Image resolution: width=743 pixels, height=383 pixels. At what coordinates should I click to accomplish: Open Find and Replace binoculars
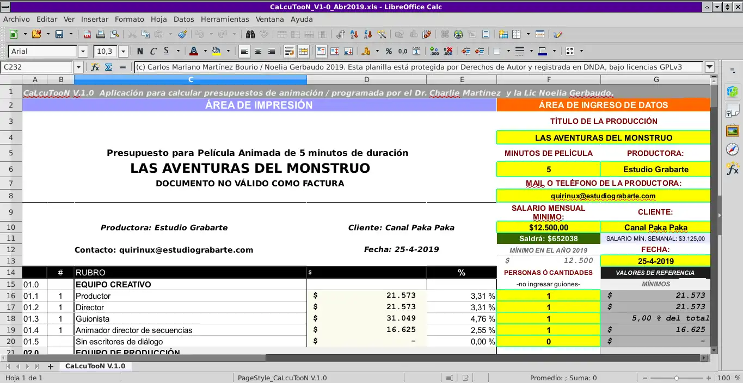click(250, 34)
